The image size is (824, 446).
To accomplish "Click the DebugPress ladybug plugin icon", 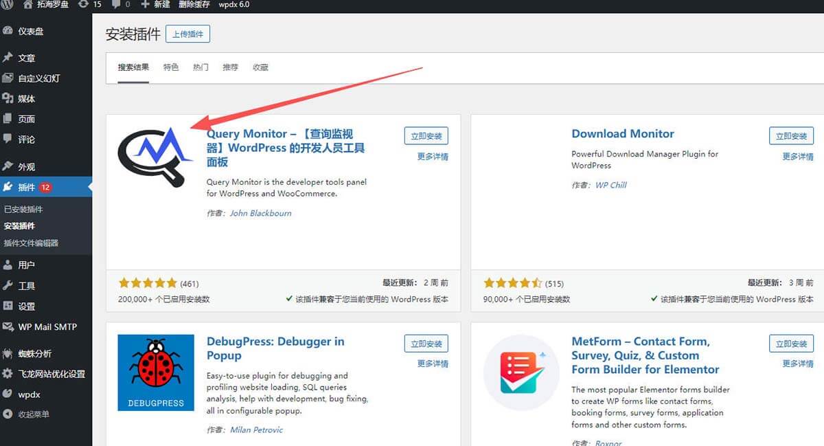I will tap(156, 372).
